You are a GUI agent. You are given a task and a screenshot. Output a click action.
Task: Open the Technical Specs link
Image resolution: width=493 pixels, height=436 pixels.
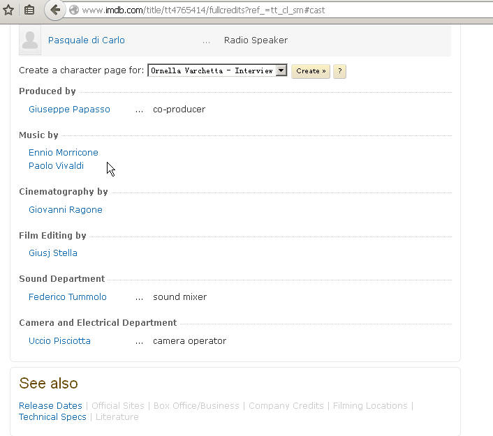click(52, 417)
